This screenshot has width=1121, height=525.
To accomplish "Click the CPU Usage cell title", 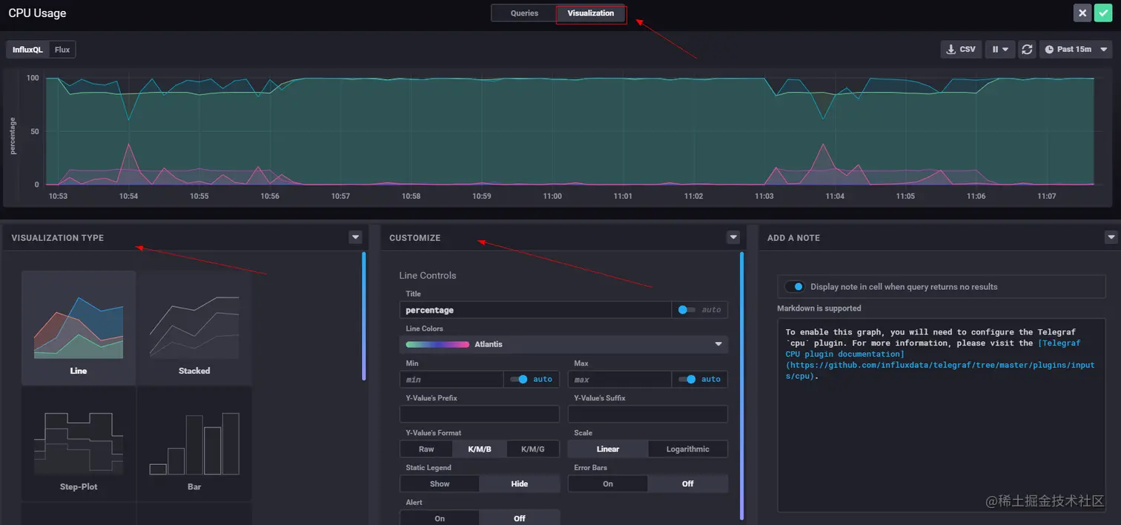I will point(37,13).
